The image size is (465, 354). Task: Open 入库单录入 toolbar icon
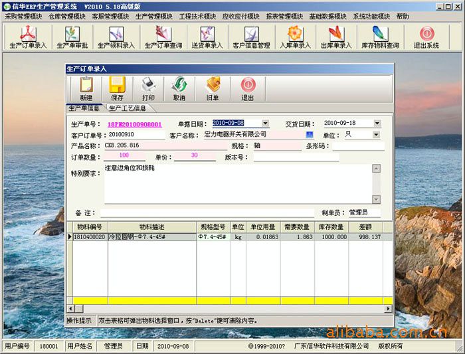[x=295, y=37]
